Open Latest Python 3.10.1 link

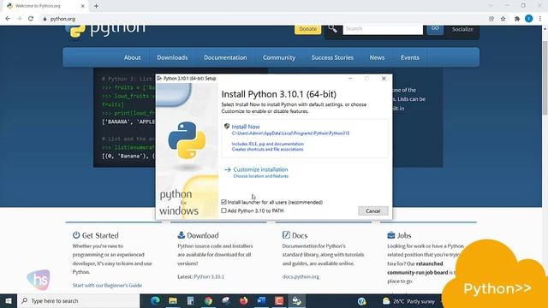[x=209, y=276]
